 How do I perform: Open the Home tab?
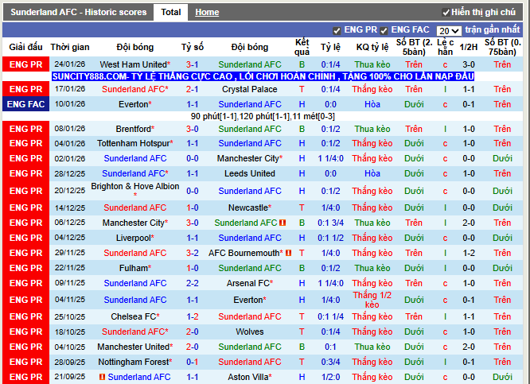click(207, 13)
